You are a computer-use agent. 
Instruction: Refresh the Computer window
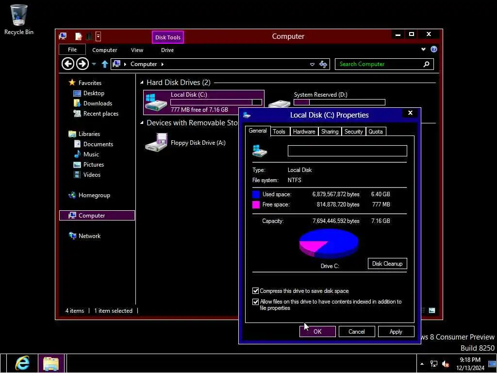323,64
